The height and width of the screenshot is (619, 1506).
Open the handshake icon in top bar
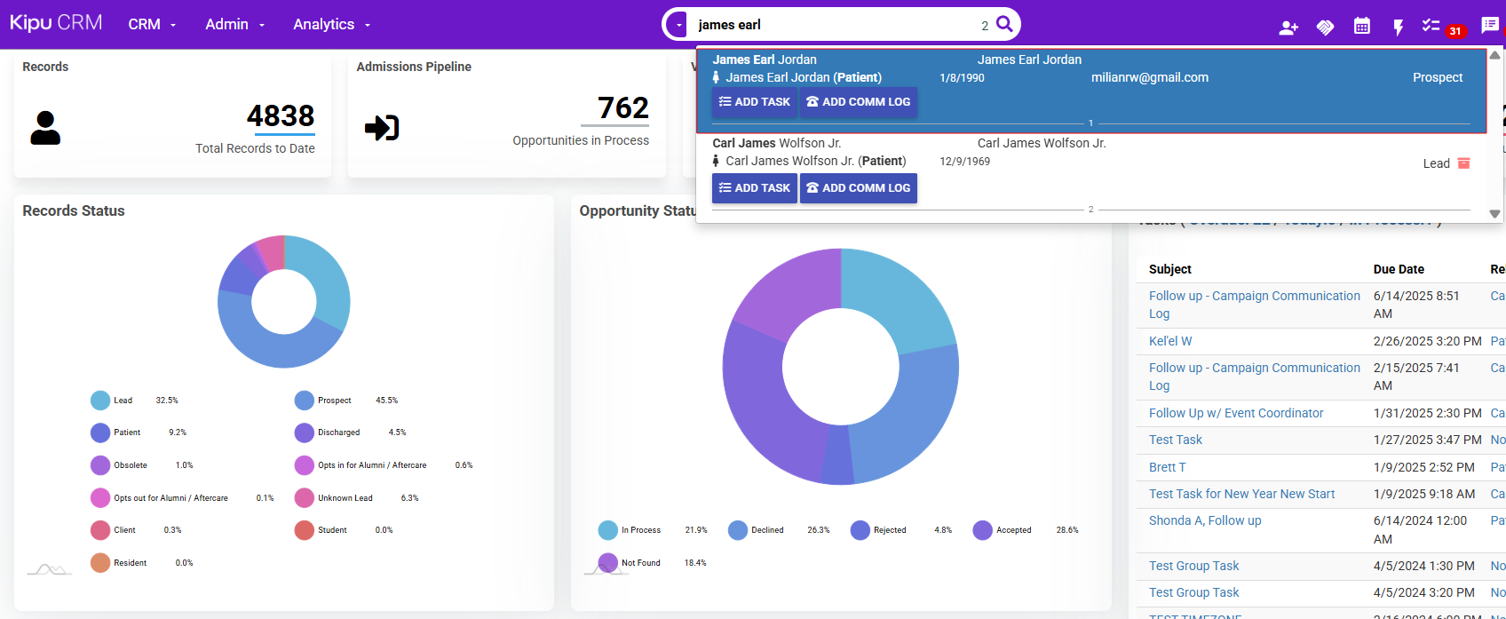coord(1325,28)
